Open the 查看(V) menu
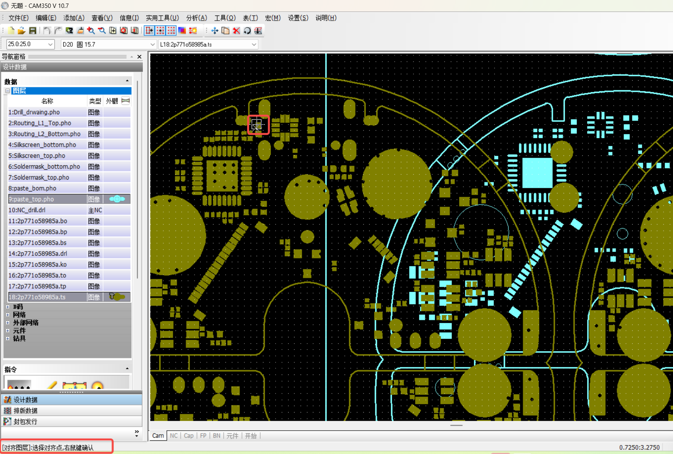The image size is (673, 454). coord(102,18)
